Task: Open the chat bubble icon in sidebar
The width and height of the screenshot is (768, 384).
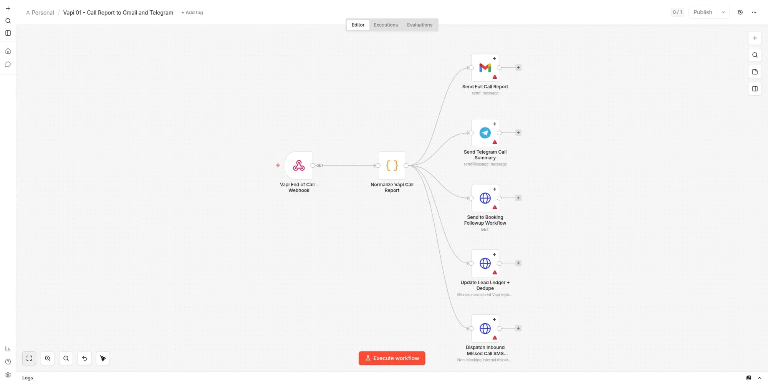Action: click(x=8, y=65)
